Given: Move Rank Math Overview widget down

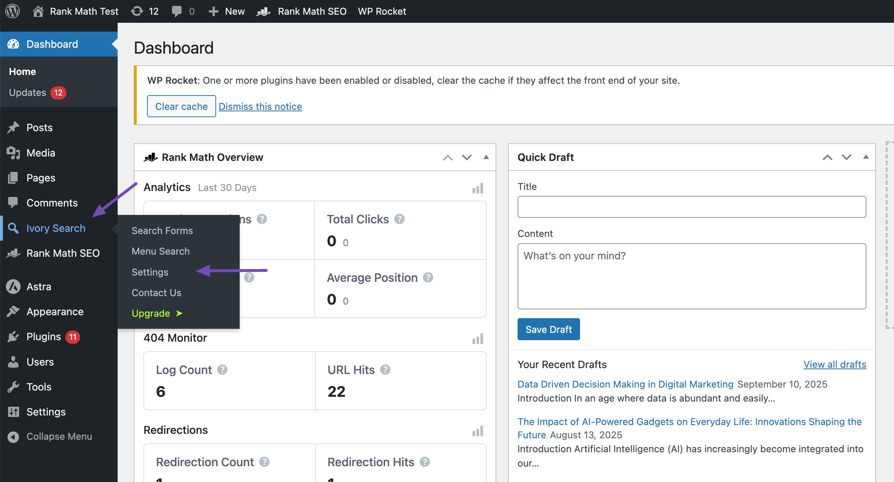Looking at the screenshot, I should [x=467, y=158].
